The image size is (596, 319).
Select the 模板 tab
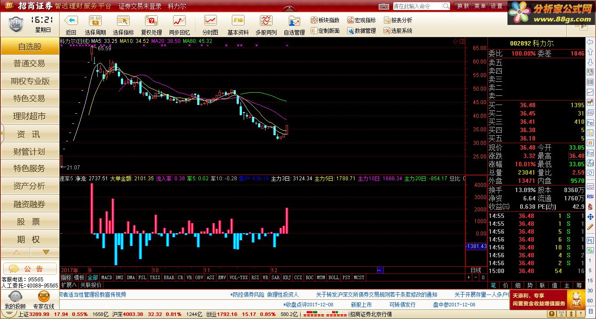pos(79,277)
